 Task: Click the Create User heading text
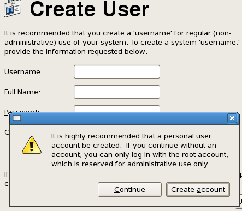[x=90, y=9]
